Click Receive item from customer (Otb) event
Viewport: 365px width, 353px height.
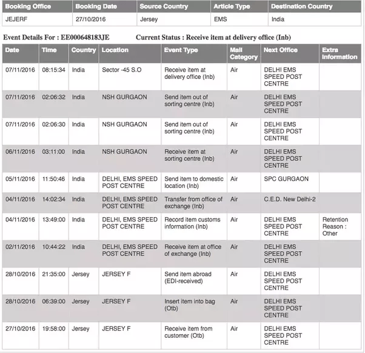click(x=194, y=335)
